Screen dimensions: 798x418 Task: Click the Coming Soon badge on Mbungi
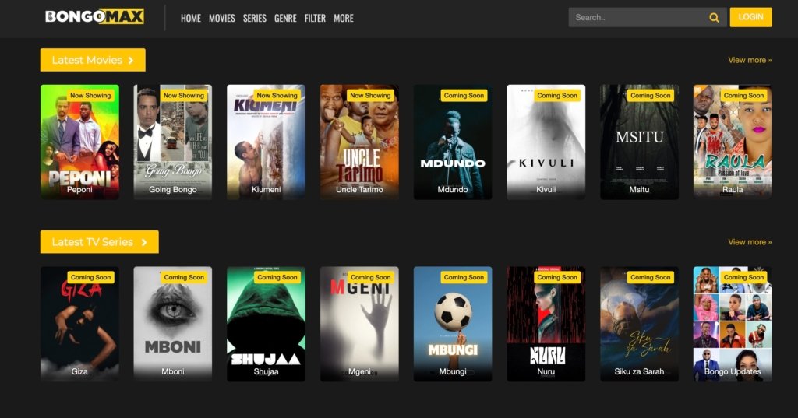click(x=464, y=277)
